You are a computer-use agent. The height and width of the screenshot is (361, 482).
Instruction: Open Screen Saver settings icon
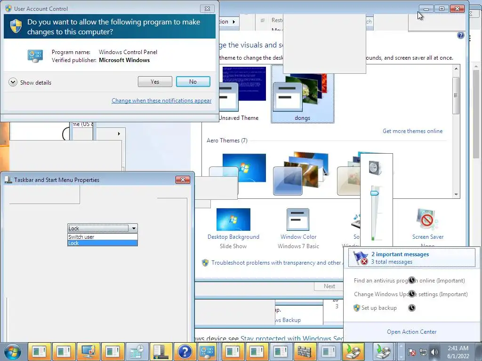point(427,220)
